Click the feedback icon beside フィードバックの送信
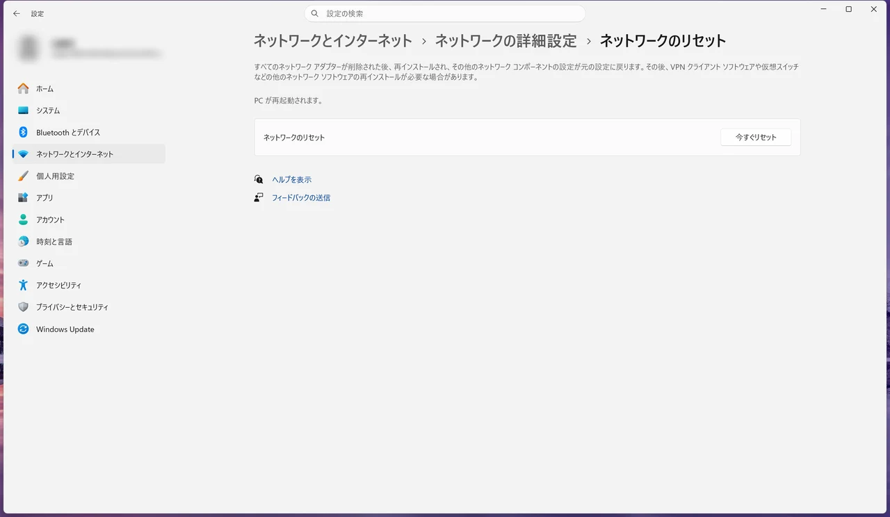Viewport: 890px width, 517px height. (259, 197)
